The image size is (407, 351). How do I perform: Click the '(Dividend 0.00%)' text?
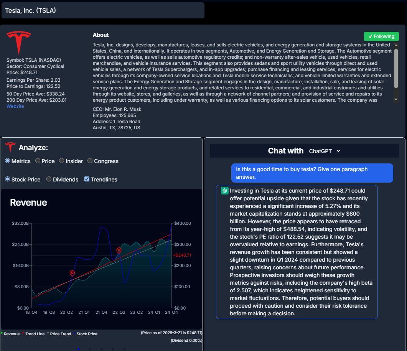click(x=186, y=340)
